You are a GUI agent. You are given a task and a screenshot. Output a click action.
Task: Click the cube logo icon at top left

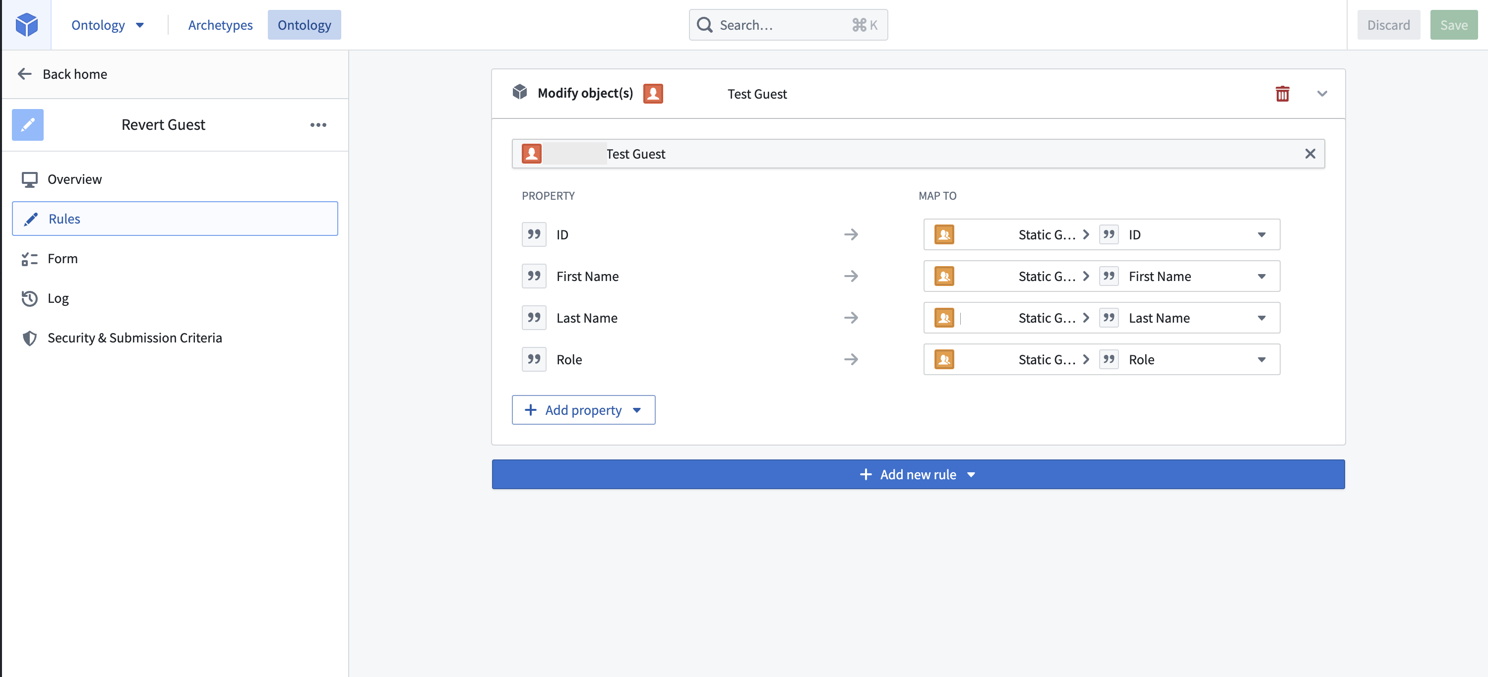pyautogui.click(x=27, y=25)
